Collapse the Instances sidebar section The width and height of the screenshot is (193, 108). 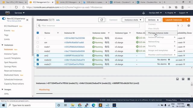tap(2, 45)
